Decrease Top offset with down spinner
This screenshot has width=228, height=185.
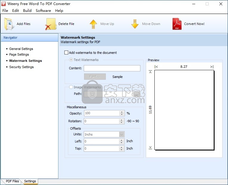pyautogui.click(x=122, y=150)
